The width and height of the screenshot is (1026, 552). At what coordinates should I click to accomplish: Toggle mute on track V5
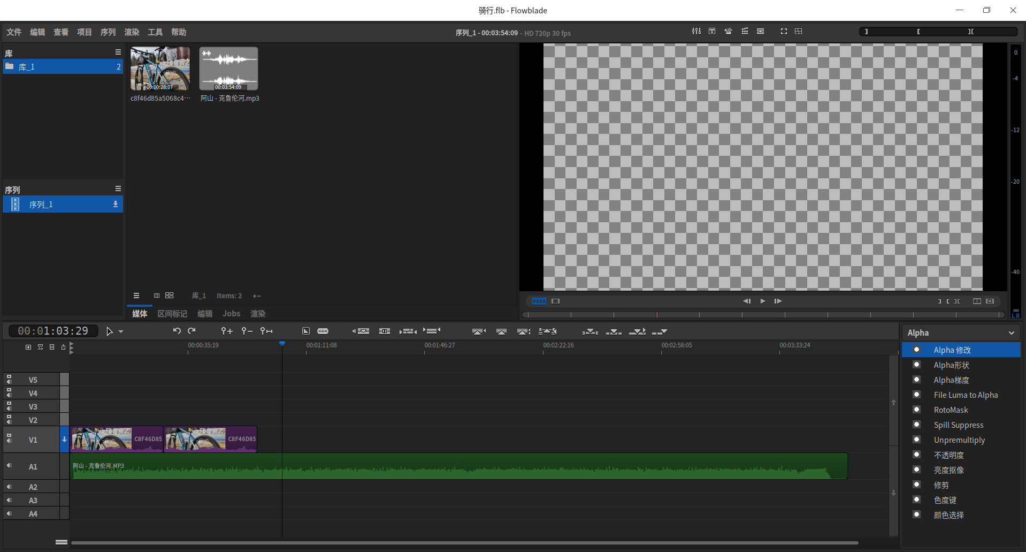[x=9, y=380]
